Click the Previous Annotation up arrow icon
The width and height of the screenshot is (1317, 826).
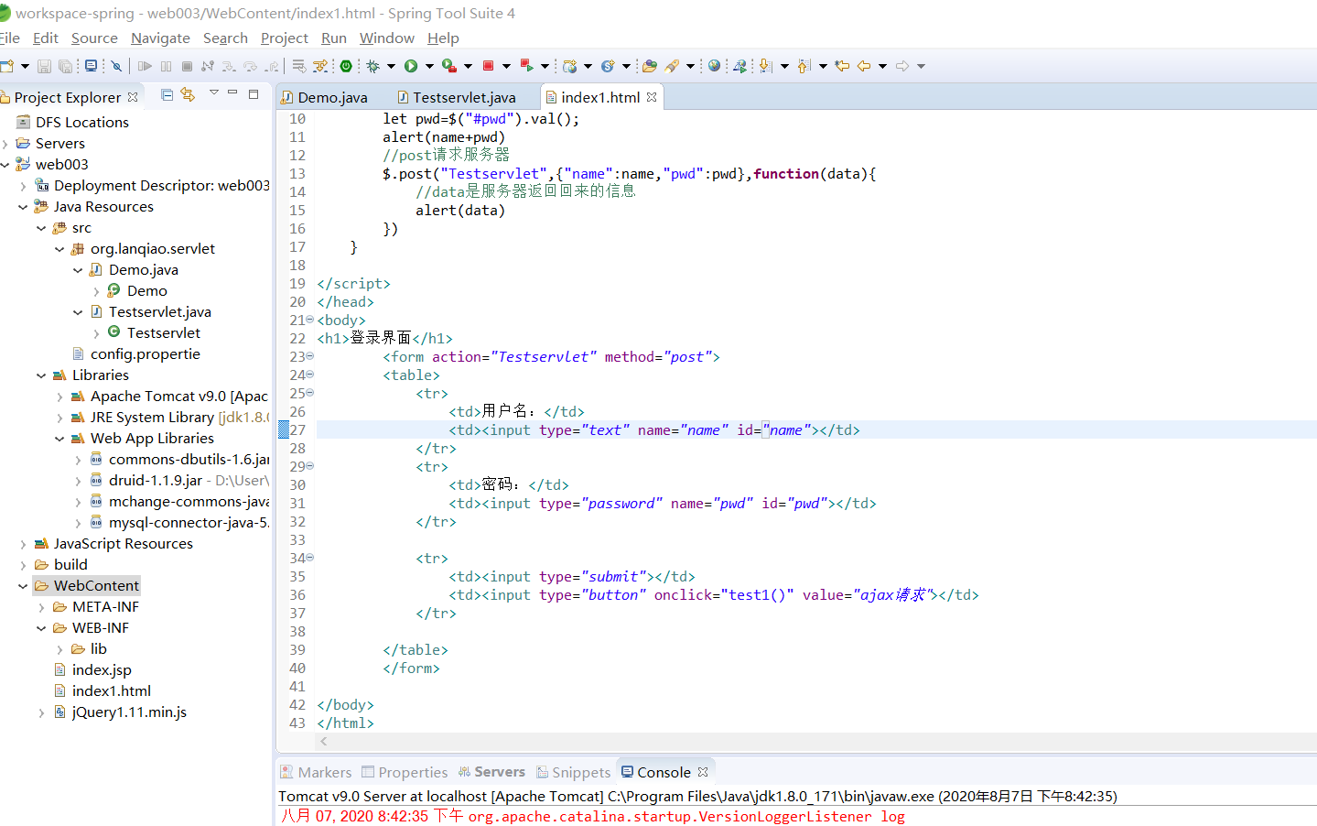[x=804, y=66]
